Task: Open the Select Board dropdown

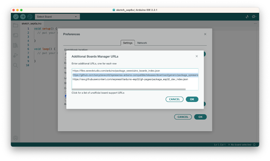Action: (x=57, y=17)
